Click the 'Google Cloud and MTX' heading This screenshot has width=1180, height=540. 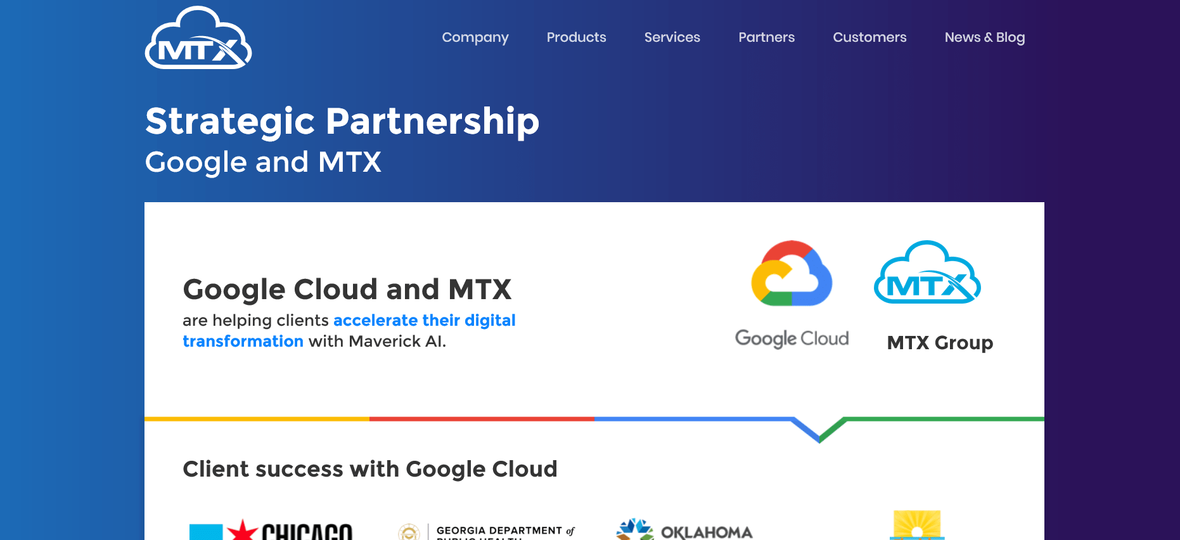(347, 290)
